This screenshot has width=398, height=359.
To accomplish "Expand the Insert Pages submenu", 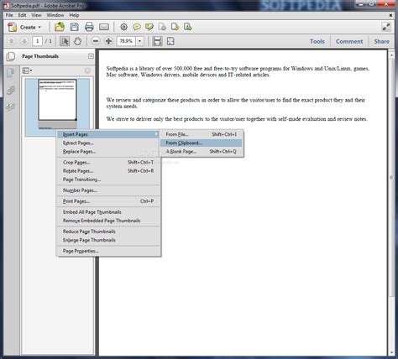I will [108, 134].
